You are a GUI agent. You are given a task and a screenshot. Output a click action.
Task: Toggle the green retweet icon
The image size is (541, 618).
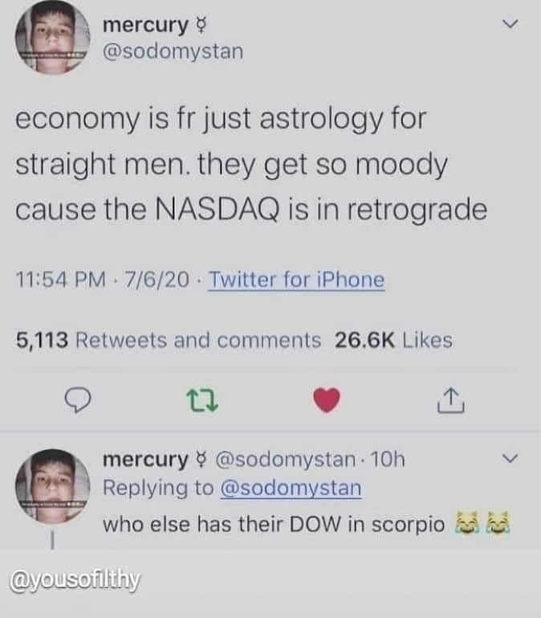(202, 400)
